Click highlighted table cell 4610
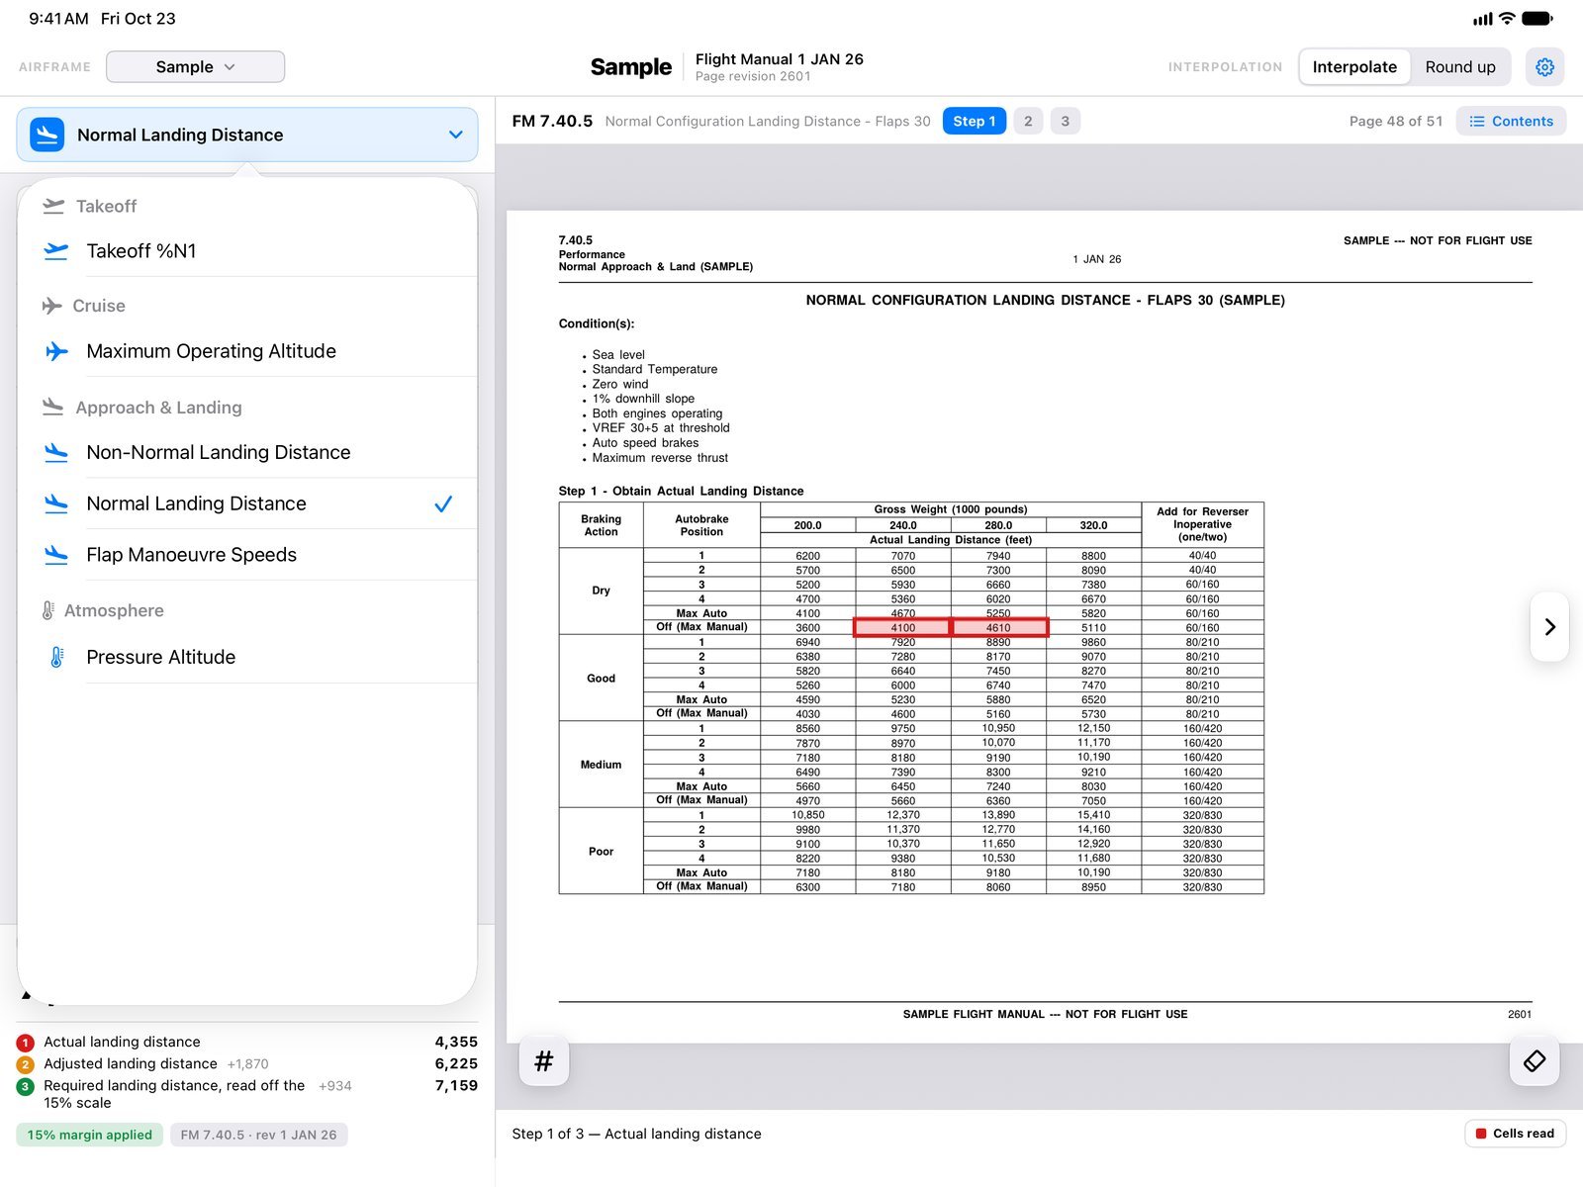 998,627
